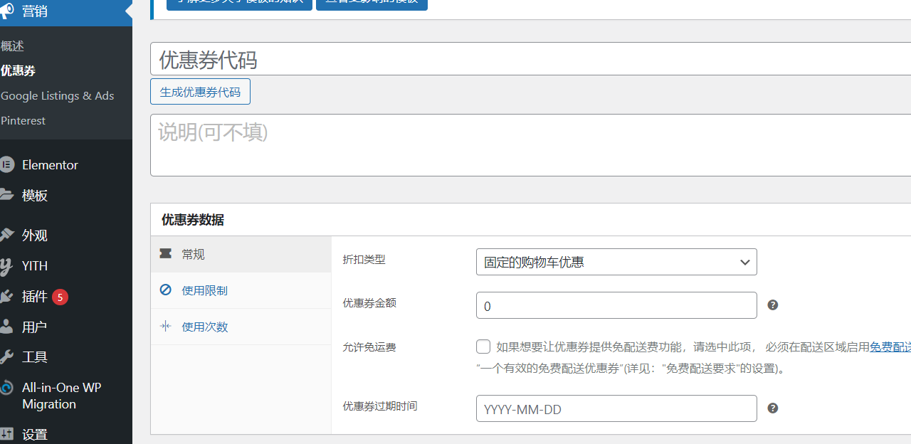Focus the 优惠券金额 amount field
Viewport: 911px width, 444px height.
coord(616,305)
